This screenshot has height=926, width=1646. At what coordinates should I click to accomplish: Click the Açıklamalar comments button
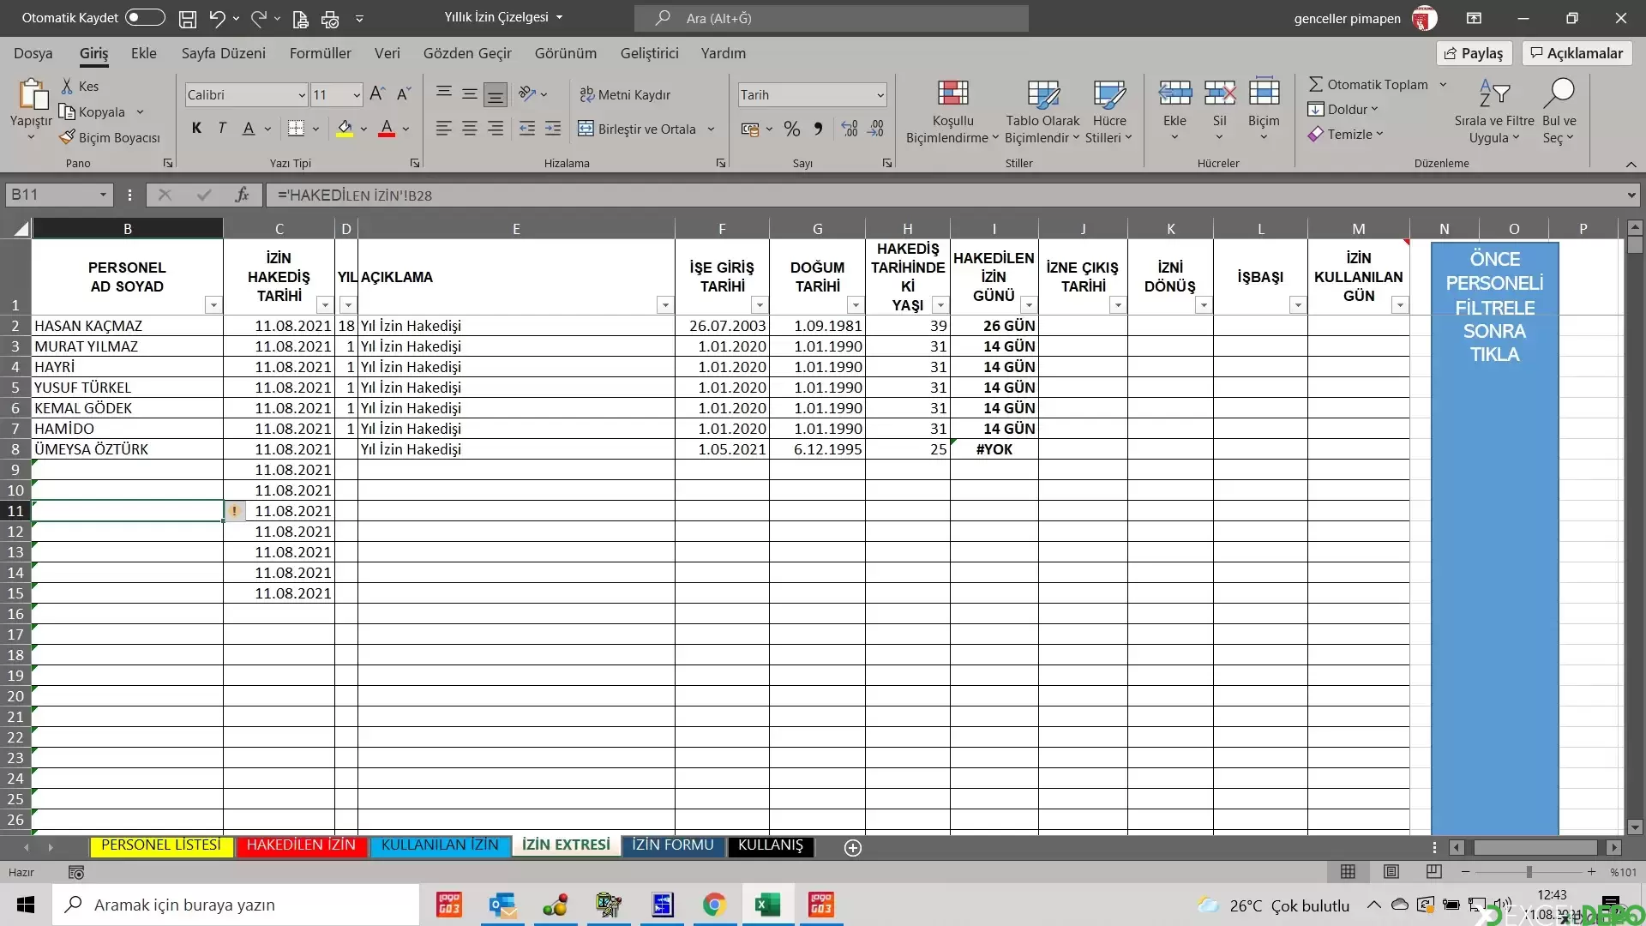(x=1577, y=53)
